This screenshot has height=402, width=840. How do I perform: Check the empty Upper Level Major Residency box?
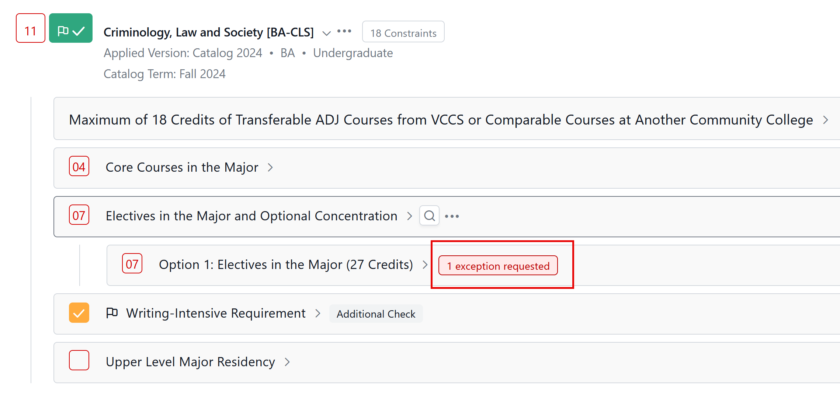(79, 360)
